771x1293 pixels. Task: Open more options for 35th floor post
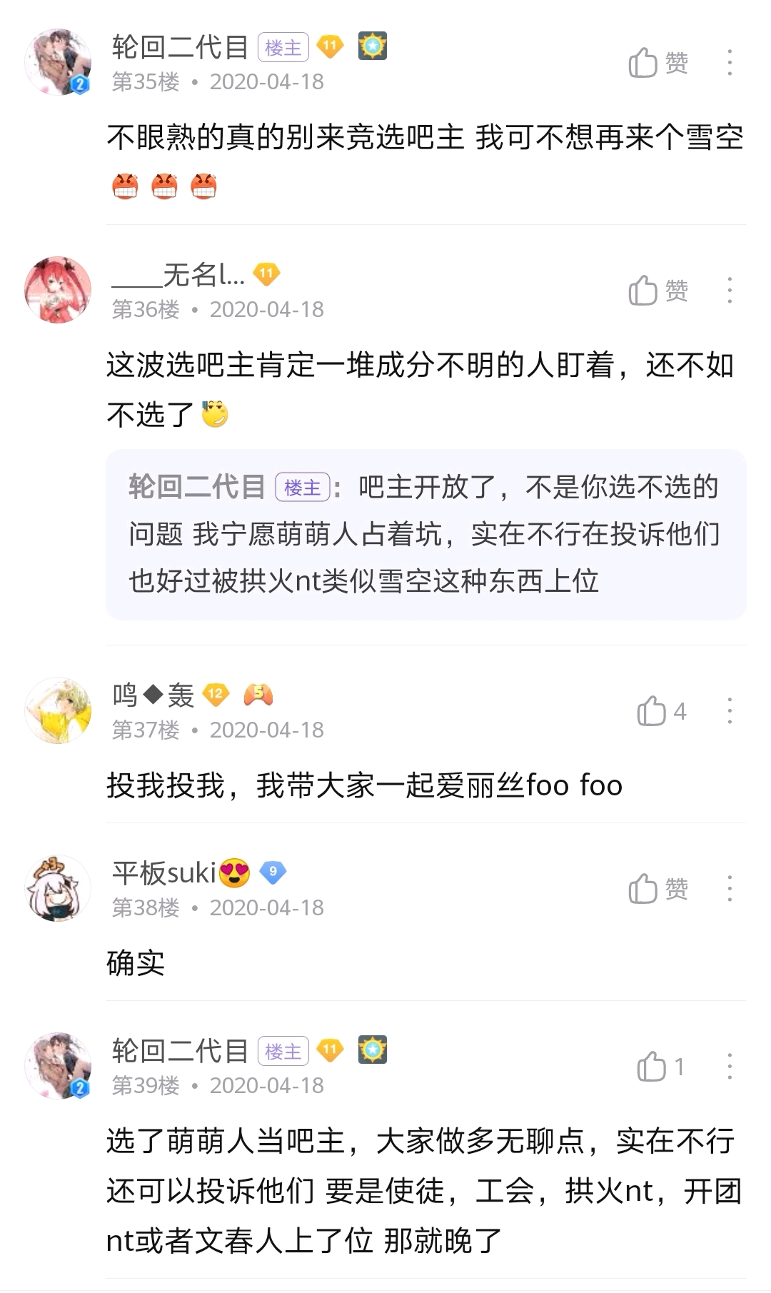point(729,64)
